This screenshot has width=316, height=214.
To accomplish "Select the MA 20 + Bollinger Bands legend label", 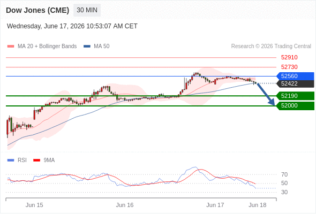I will (x=47, y=47).
